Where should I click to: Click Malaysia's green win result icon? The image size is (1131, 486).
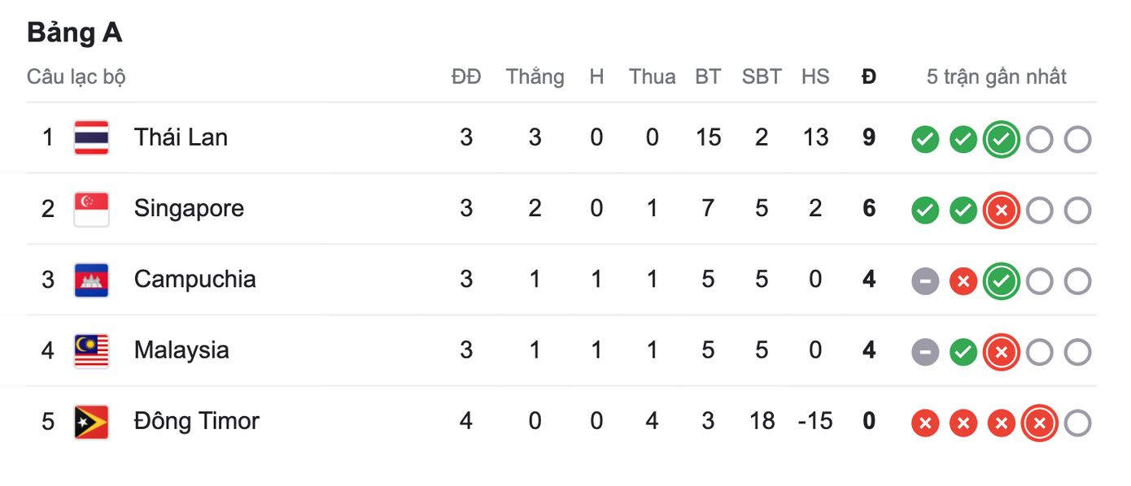(963, 353)
